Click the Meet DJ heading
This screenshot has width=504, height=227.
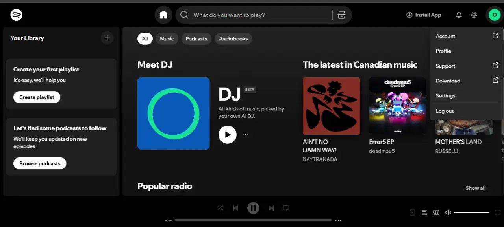pyautogui.click(x=155, y=65)
